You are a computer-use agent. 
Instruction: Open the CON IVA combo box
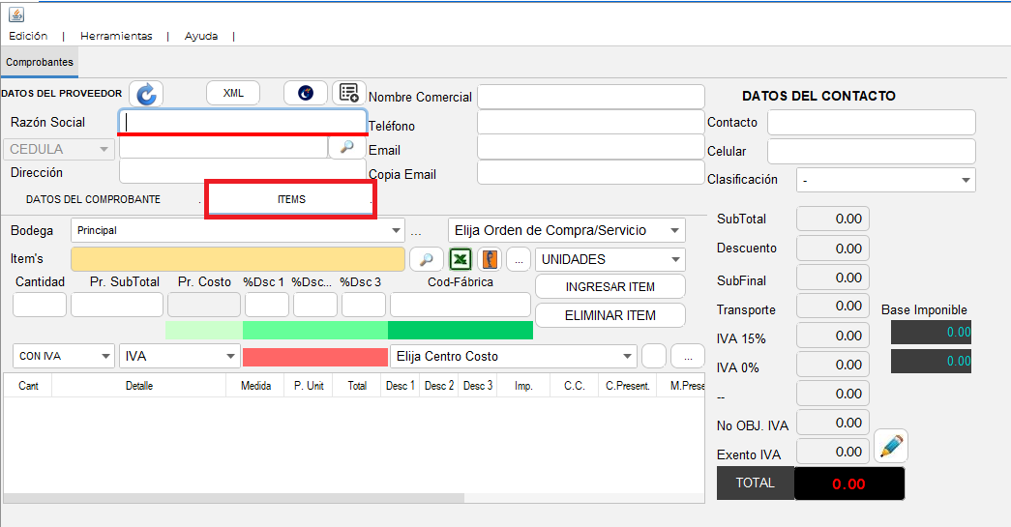(x=63, y=356)
